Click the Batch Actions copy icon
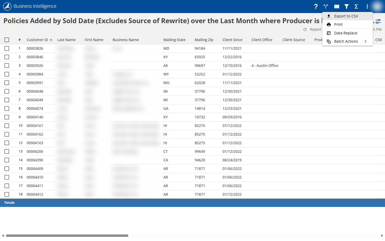 pos(329,41)
